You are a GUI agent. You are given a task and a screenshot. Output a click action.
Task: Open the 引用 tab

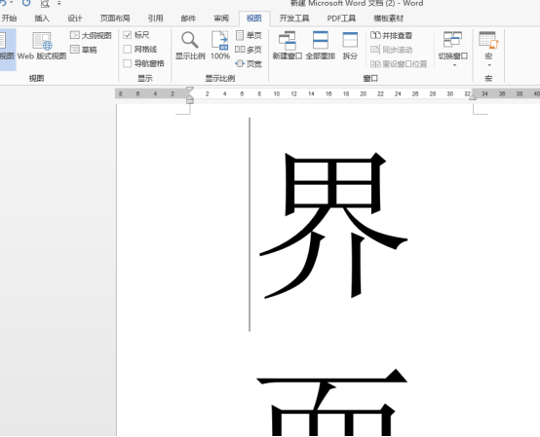coord(156,18)
